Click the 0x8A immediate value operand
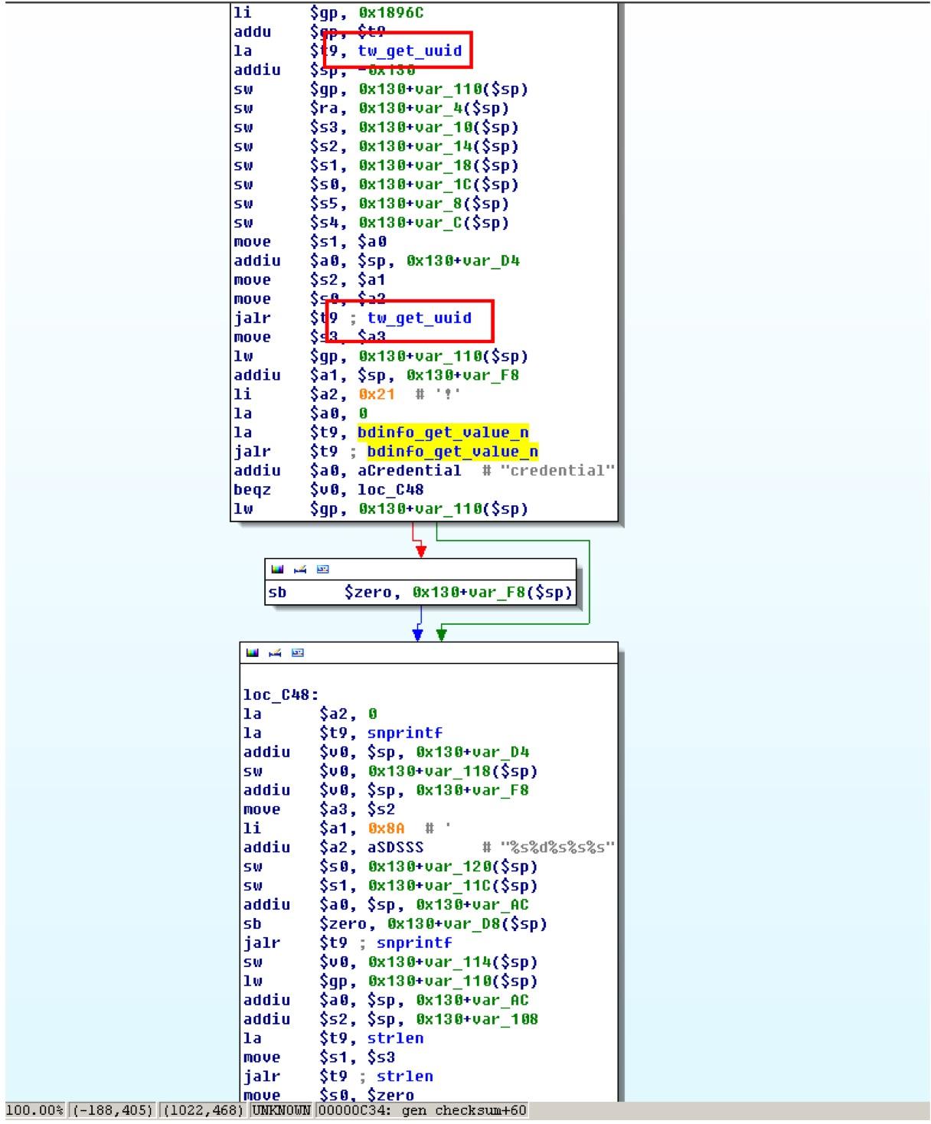This screenshot has width=931, height=1124. (x=386, y=828)
